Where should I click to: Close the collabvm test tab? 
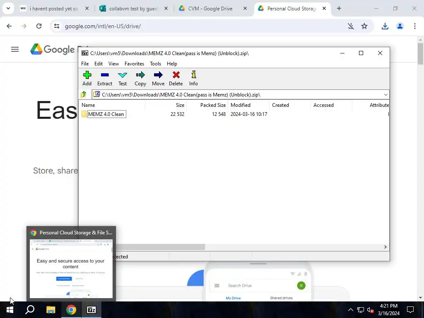[166, 9]
